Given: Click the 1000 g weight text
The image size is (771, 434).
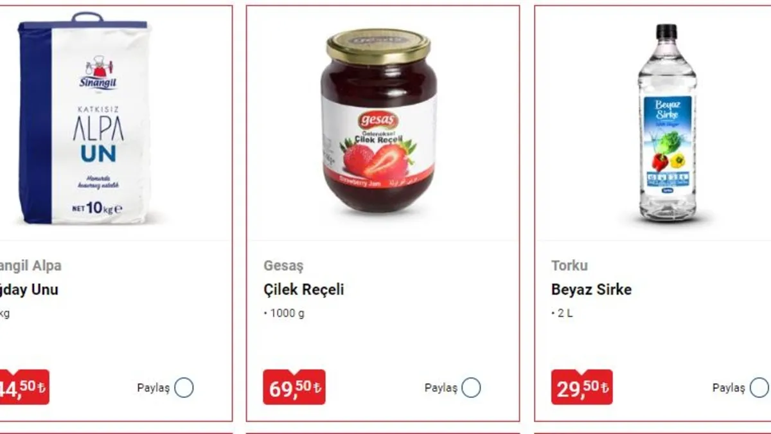Looking at the screenshot, I should [x=285, y=314].
